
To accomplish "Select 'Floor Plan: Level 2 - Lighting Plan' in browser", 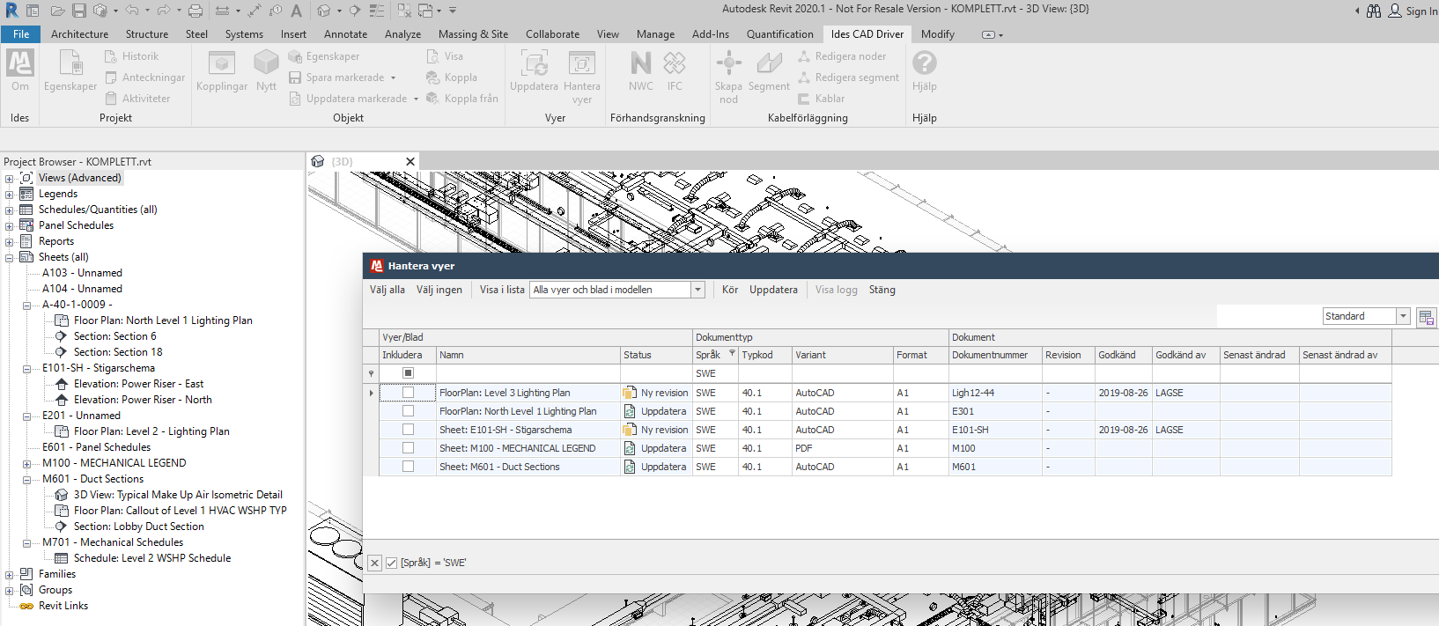I will pyautogui.click(x=151, y=431).
